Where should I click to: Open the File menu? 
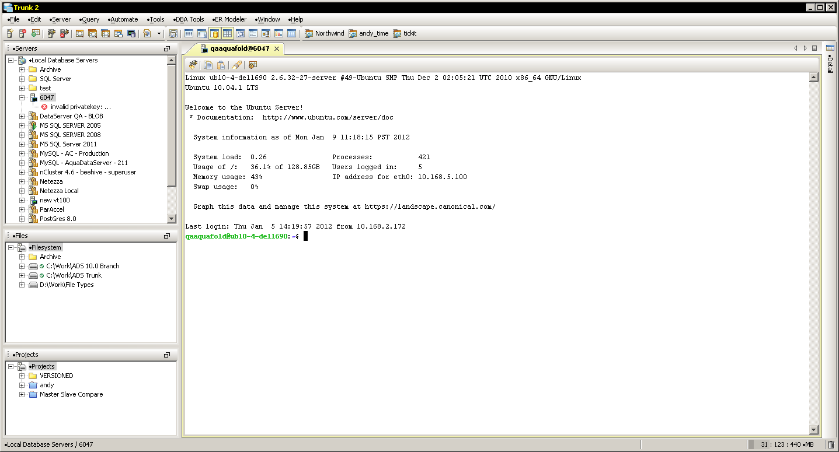coord(13,19)
